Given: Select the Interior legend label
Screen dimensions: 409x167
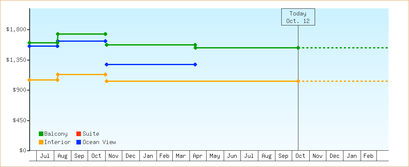Looking at the screenshot, I should point(57,142).
